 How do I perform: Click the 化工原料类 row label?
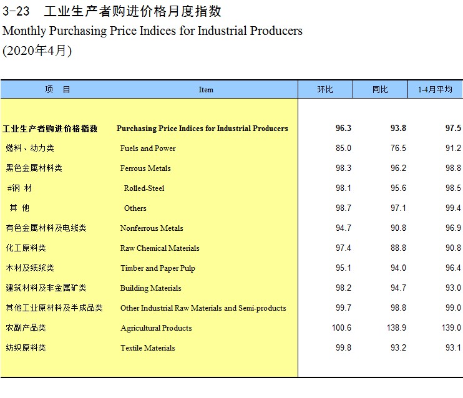pos(26,248)
